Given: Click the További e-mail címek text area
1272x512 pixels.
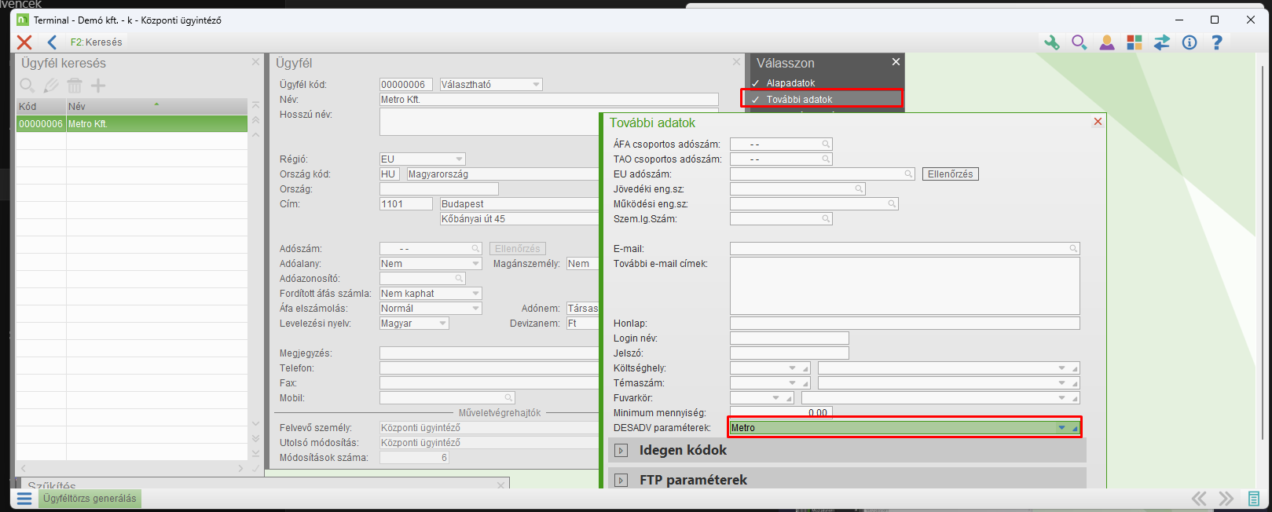Looking at the screenshot, I should coord(905,286).
